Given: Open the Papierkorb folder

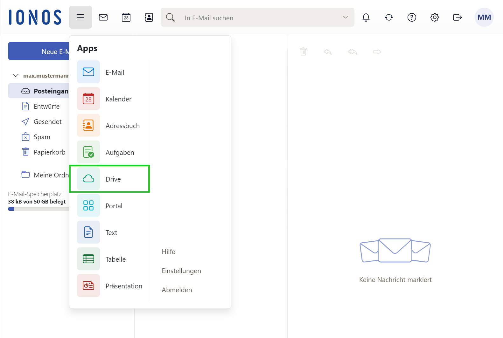Looking at the screenshot, I should click(x=43, y=152).
